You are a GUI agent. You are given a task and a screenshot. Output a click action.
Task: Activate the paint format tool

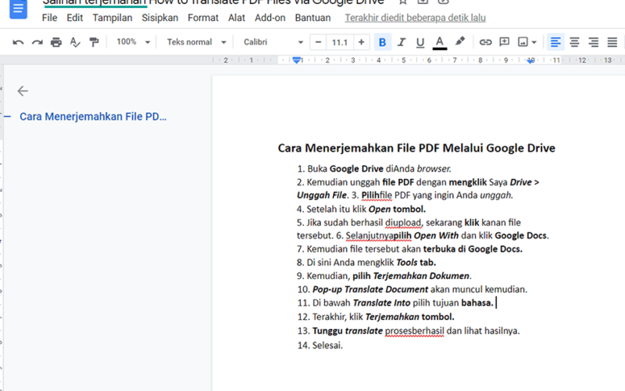(x=94, y=42)
